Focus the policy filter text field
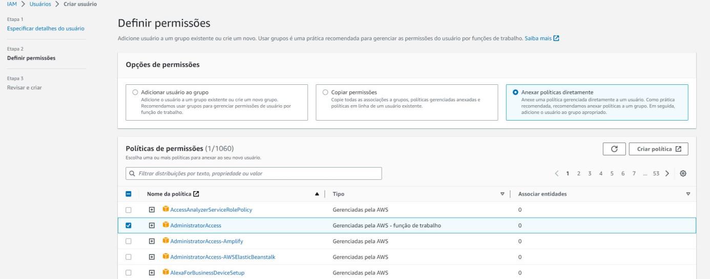This screenshot has height=279, width=710. (x=254, y=174)
